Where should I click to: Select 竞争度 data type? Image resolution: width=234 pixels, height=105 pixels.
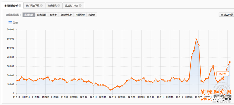(92, 15)
